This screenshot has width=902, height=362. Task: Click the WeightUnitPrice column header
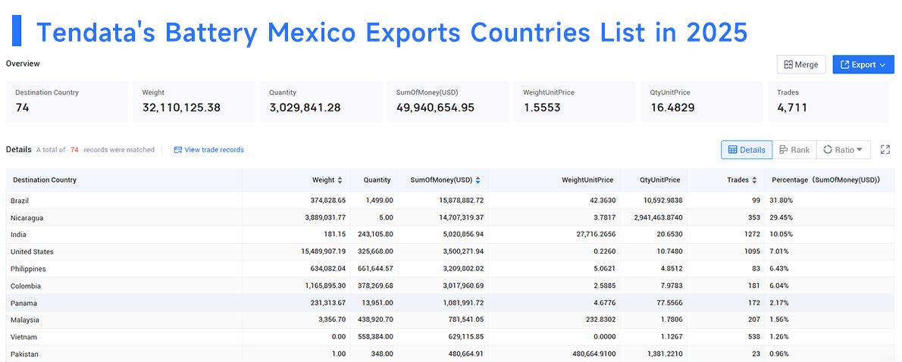587,179
